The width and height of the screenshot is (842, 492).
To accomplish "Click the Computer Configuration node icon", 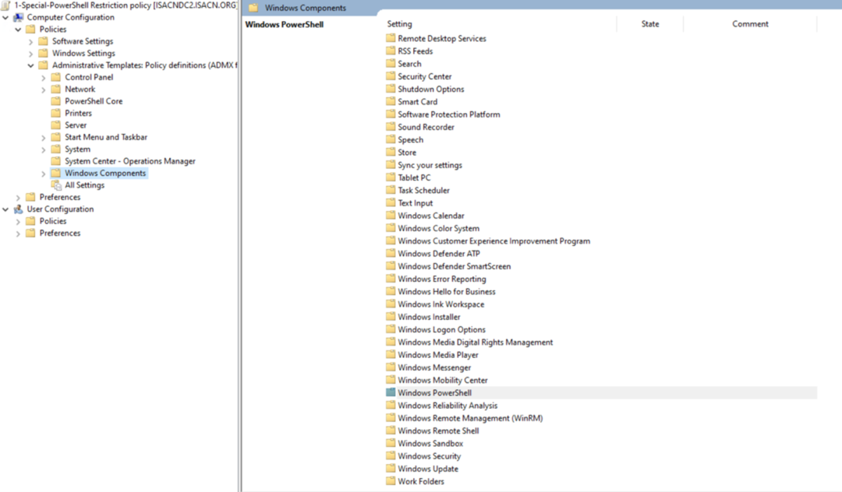I will (18, 17).
